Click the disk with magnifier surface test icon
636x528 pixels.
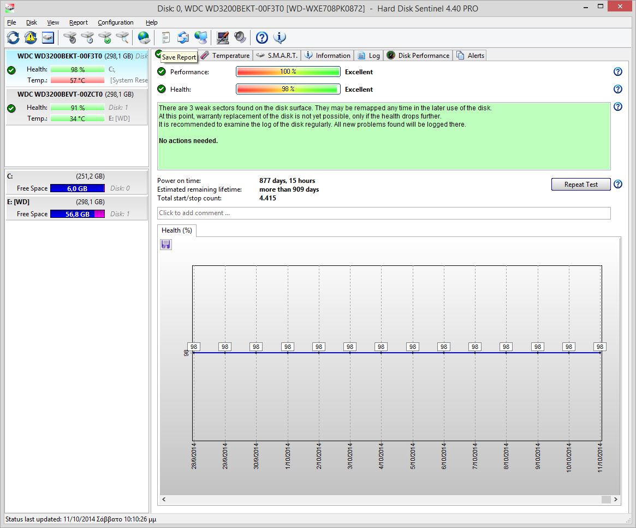tap(122, 38)
